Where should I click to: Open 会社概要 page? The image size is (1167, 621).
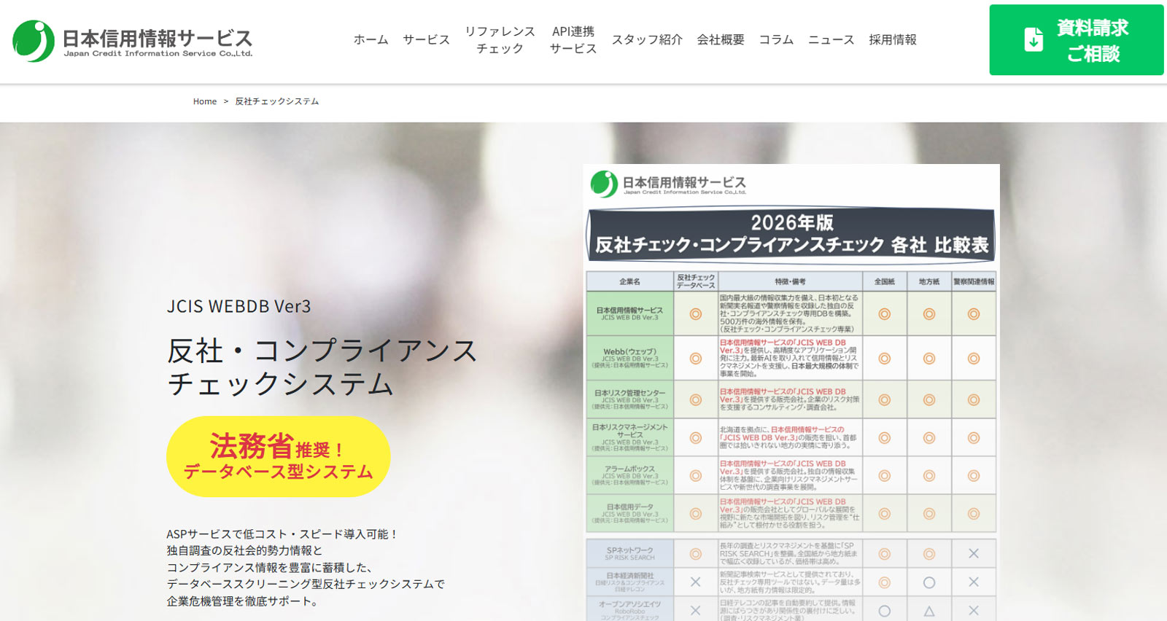[721, 39]
